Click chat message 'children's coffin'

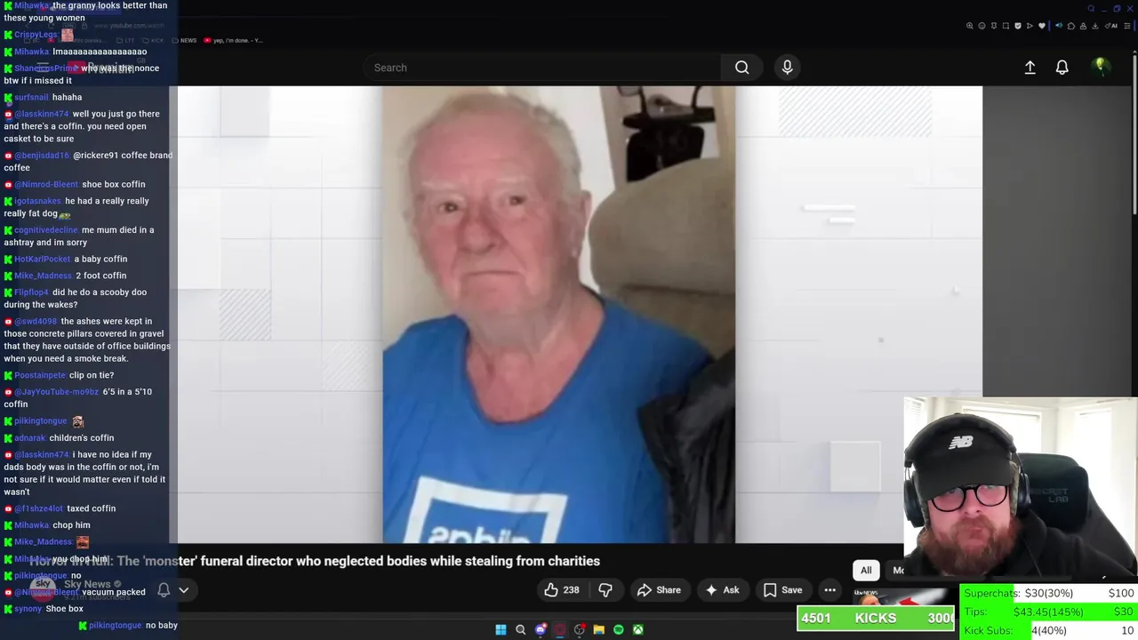coord(82,438)
